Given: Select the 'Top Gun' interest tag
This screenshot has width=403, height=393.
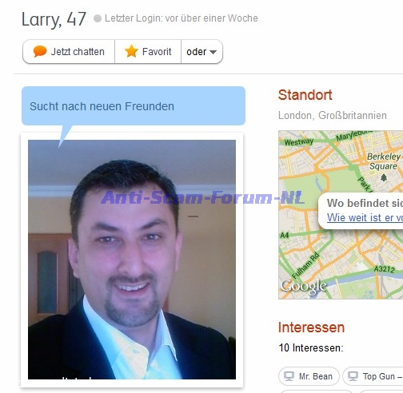Looking at the screenshot, I should coord(373,376).
